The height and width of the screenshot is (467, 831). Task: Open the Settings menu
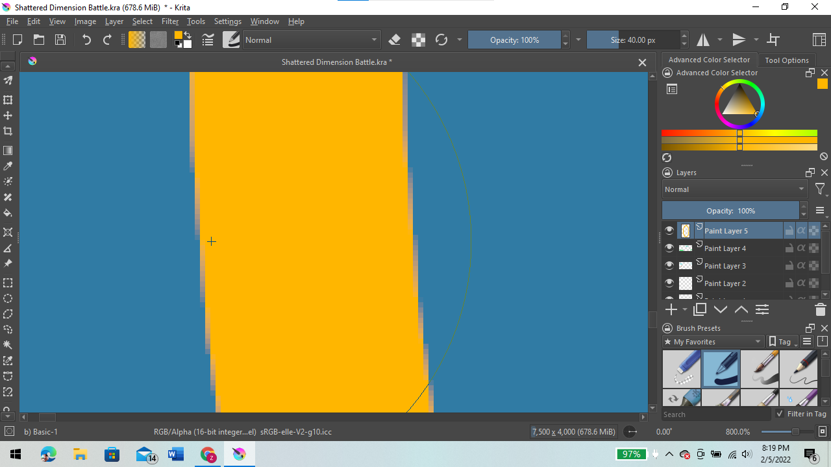[x=228, y=21]
